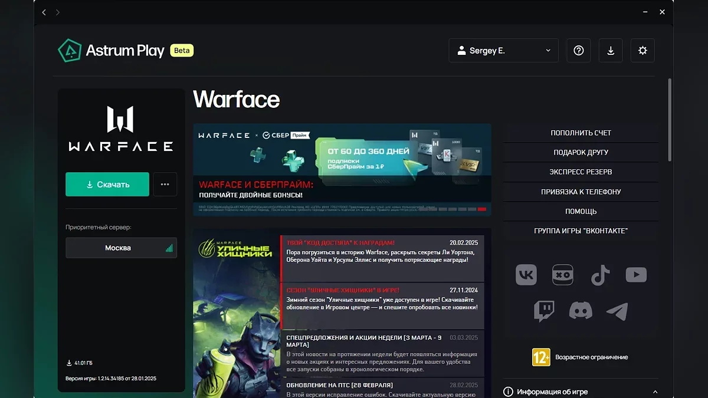Open the YouTube channel icon
The height and width of the screenshot is (398, 708).
[636, 275]
